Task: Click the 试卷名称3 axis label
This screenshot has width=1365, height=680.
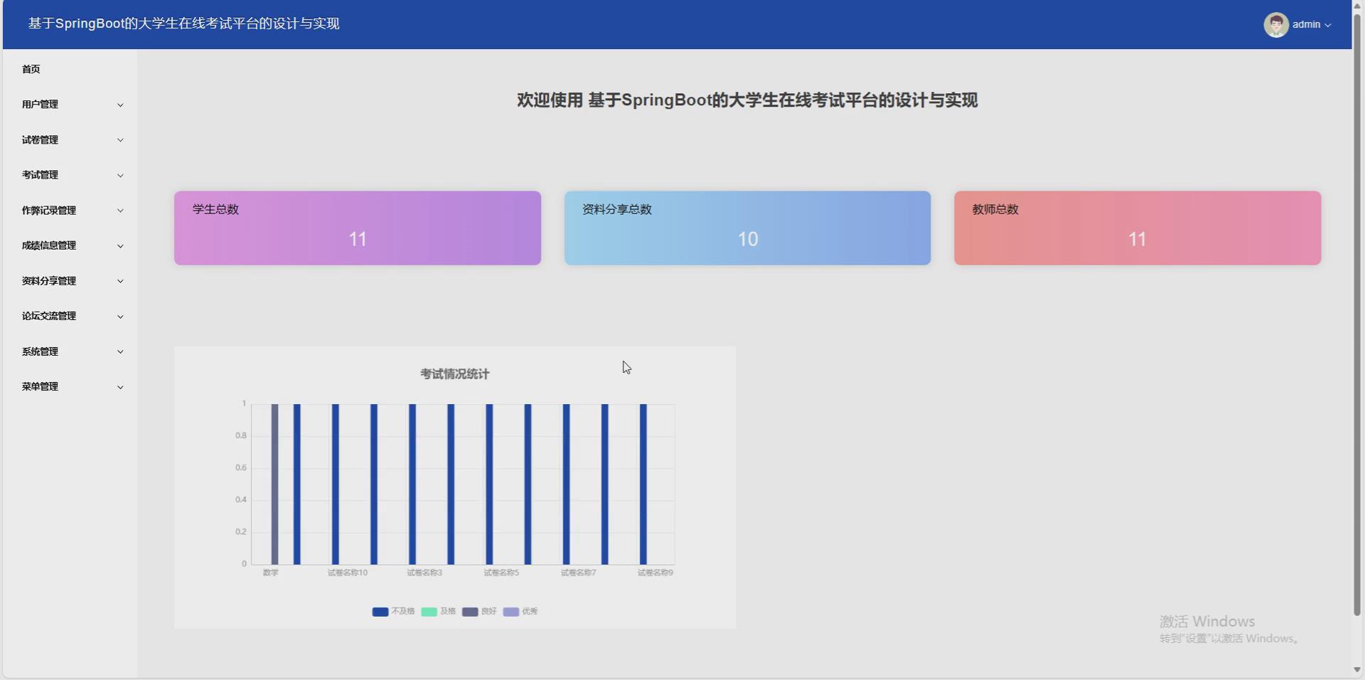Action: (x=424, y=573)
